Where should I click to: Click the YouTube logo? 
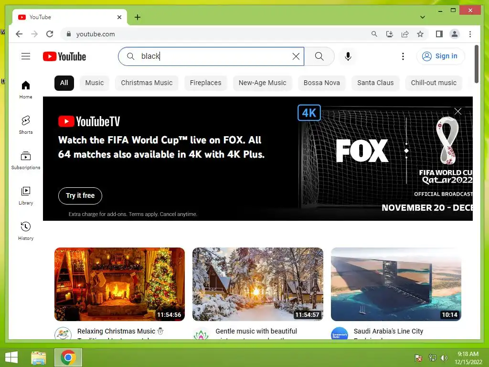[x=64, y=56]
